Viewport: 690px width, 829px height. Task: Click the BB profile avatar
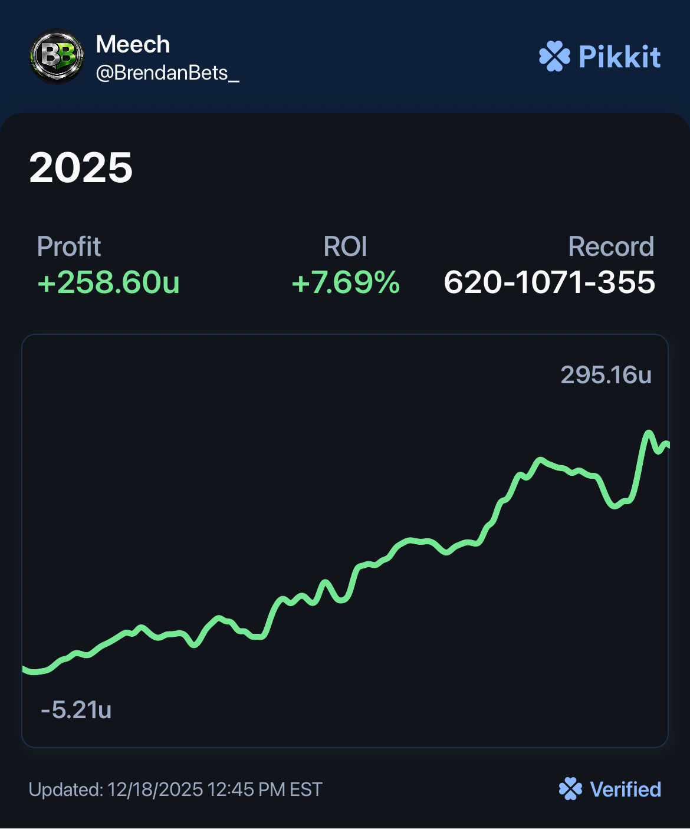[x=57, y=57]
